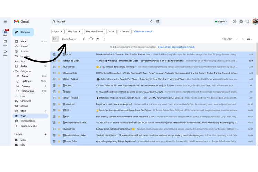Click the Move to folder icon
The height and width of the screenshot is (172, 258).
[98, 39]
